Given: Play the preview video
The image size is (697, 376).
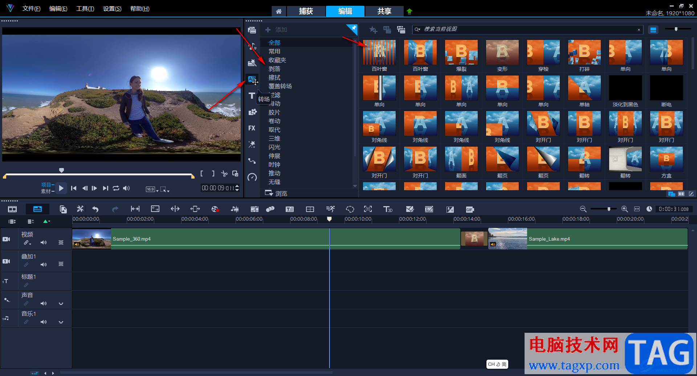Looking at the screenshot, I should coord(61,188).
